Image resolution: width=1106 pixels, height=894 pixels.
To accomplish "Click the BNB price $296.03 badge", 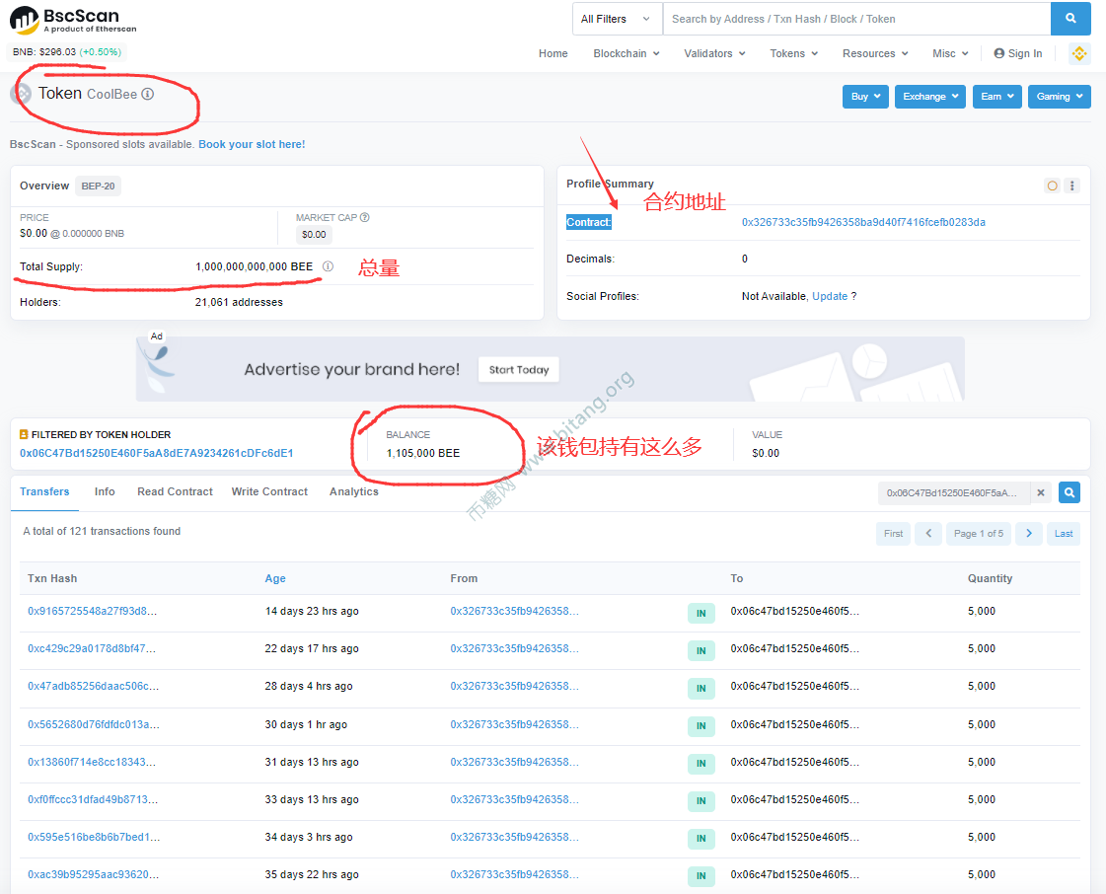I will click(66, 52).
